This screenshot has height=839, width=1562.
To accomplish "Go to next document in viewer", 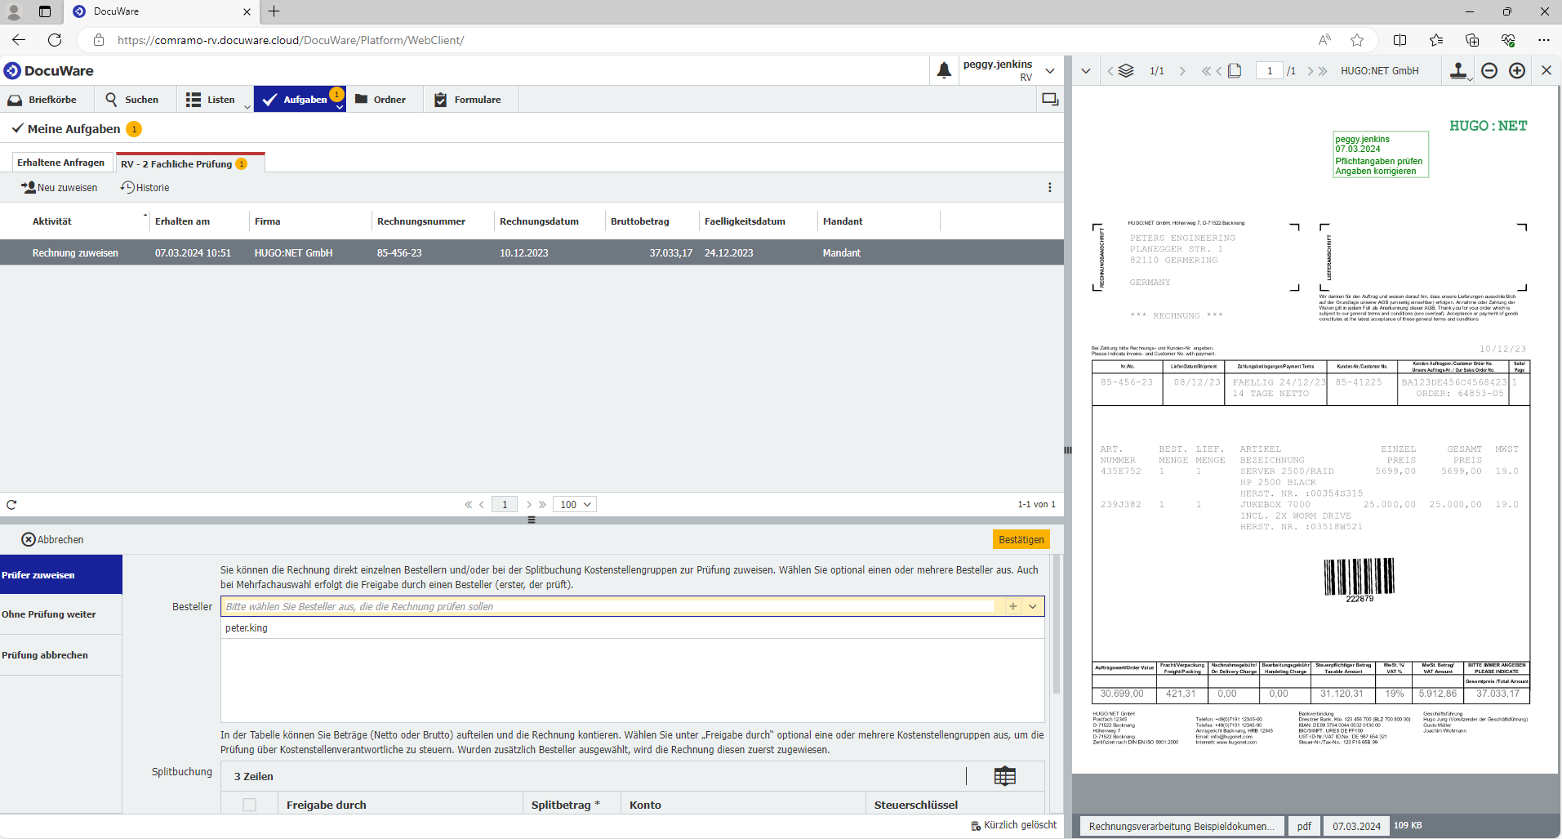I will (1182, 71).
